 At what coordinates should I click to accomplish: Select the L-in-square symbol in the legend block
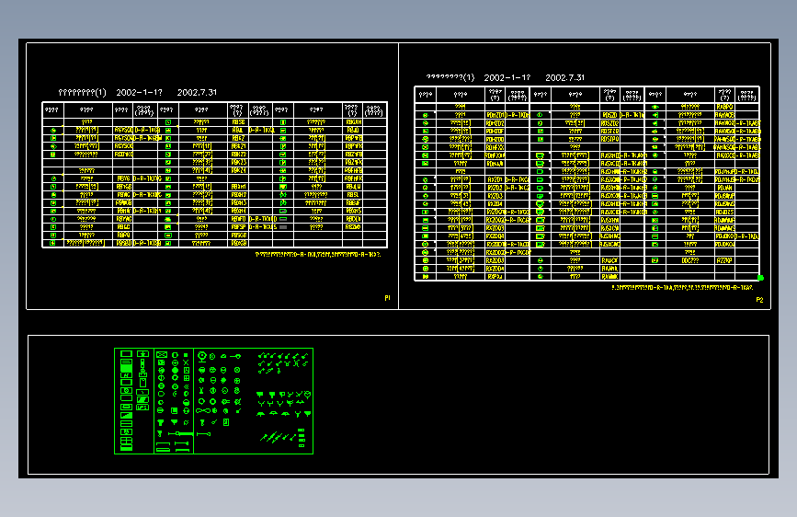click(x=174, y=410)
